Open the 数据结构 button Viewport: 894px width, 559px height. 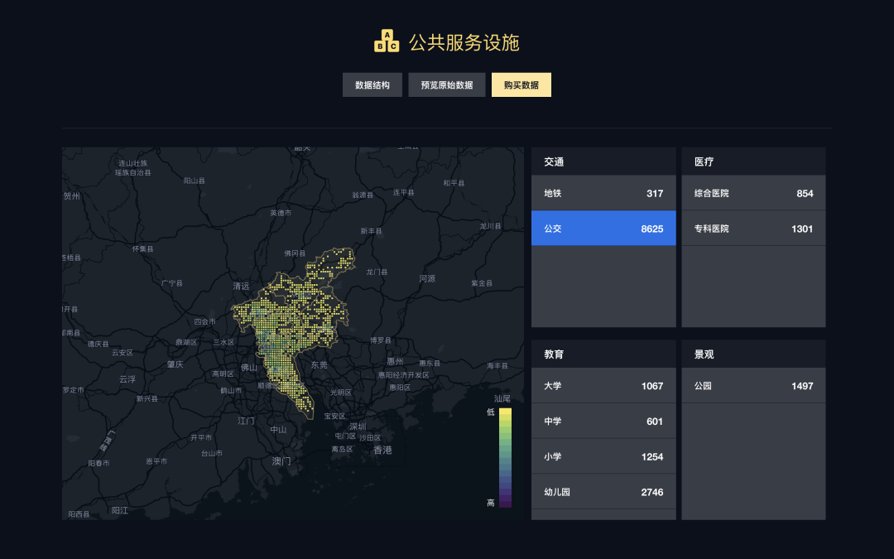coord(372,85)
